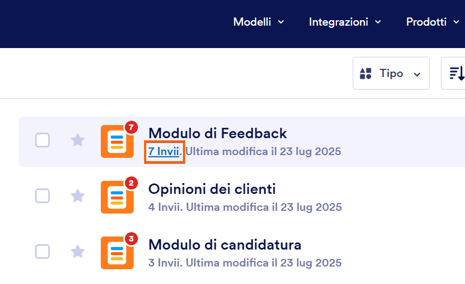465x284 pixels.
Task: Click the red 7 notification badge
Action: [x=131, y=127]
